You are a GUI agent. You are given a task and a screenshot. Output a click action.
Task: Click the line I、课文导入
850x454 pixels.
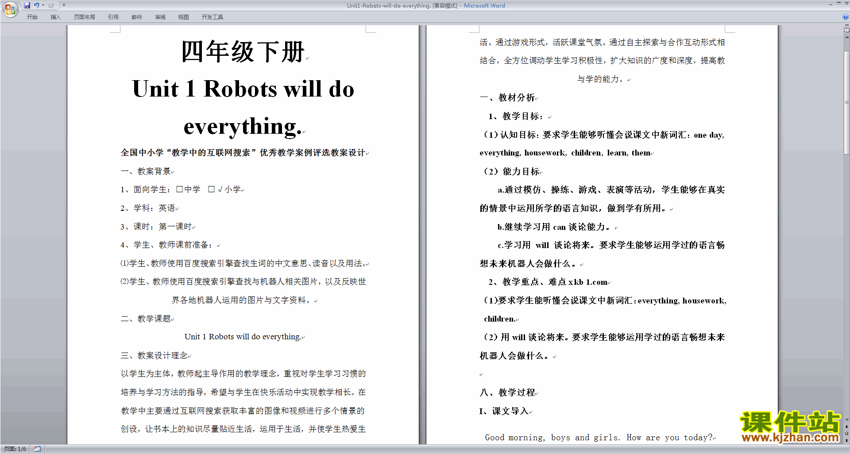tap(504, 411)
